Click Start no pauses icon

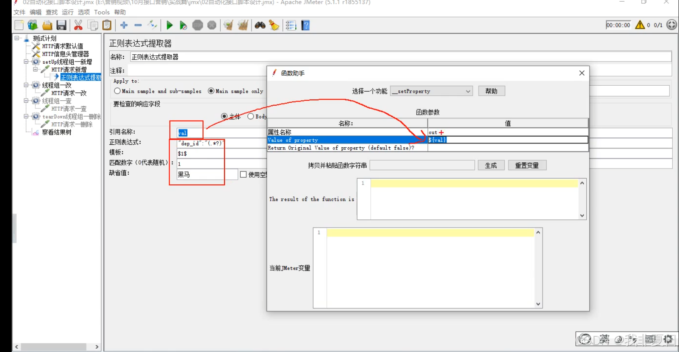point(183,25)
